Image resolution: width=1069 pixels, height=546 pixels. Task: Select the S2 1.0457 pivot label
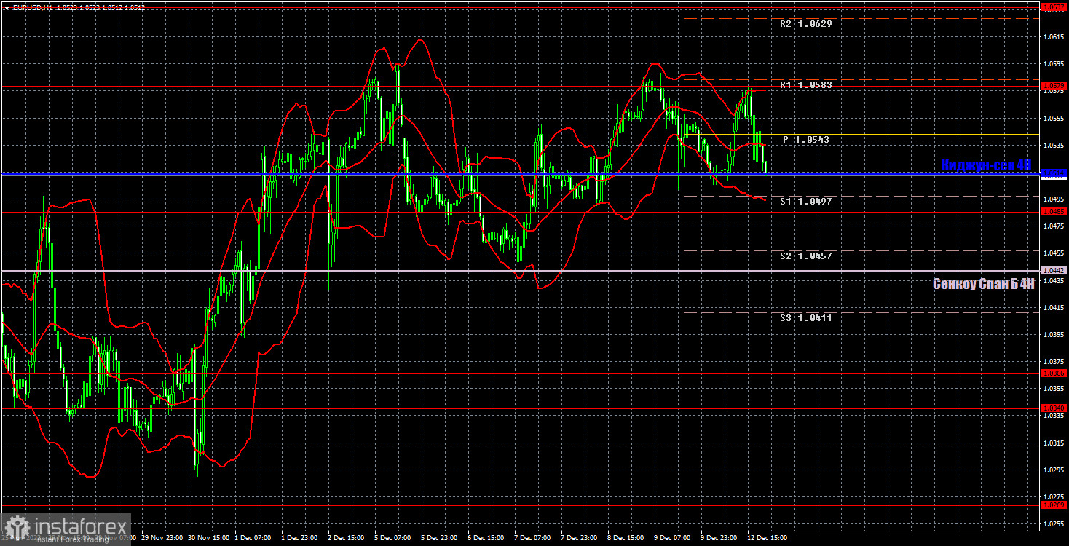tap(805, 256)
